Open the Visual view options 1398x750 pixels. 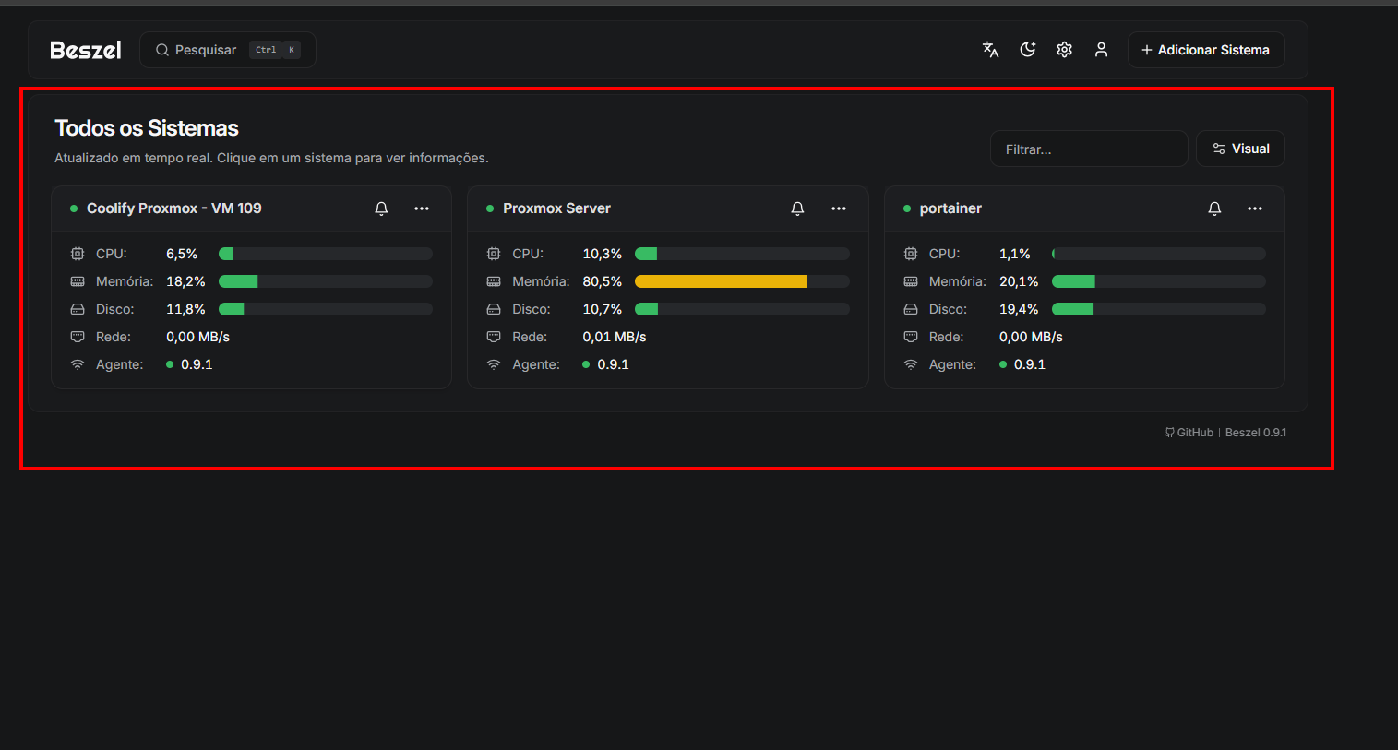[1240, 149]
